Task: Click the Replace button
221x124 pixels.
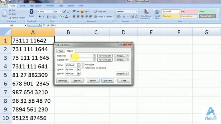Action: coord(77,81)
